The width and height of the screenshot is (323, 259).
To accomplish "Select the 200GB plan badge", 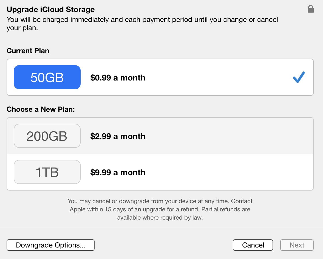I will click(47, 136).
